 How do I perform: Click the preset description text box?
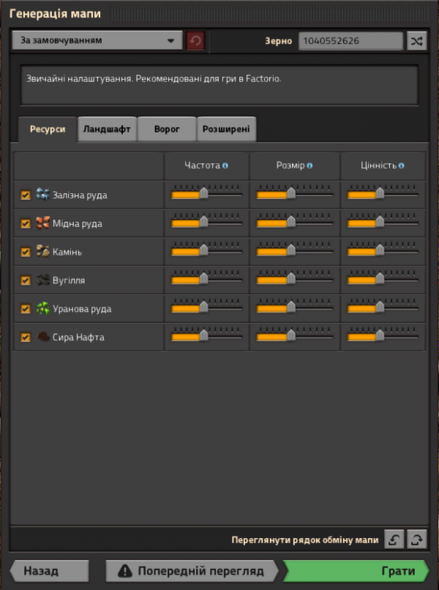point(219,85)
